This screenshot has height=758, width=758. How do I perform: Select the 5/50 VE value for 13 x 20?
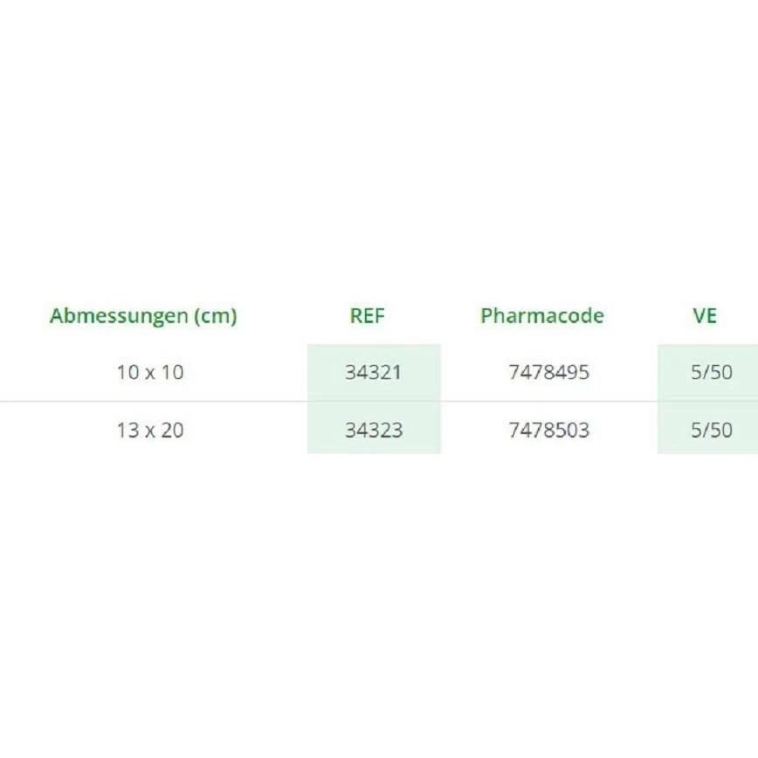point(711,431)
